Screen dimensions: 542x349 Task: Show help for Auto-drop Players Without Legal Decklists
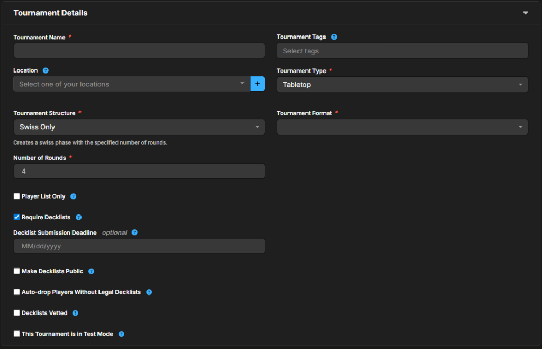pos(149,292)
